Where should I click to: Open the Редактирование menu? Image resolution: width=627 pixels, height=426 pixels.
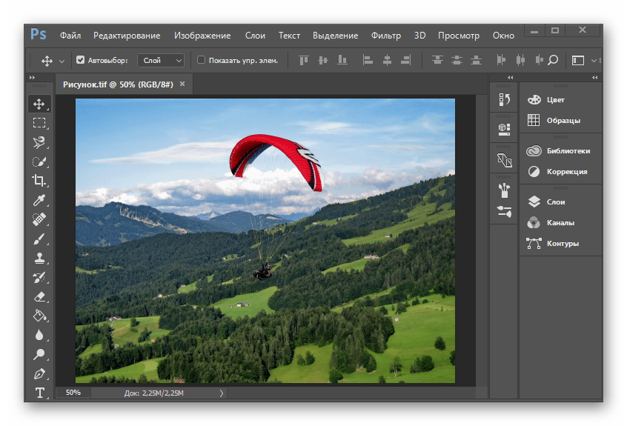coord(127,36)
